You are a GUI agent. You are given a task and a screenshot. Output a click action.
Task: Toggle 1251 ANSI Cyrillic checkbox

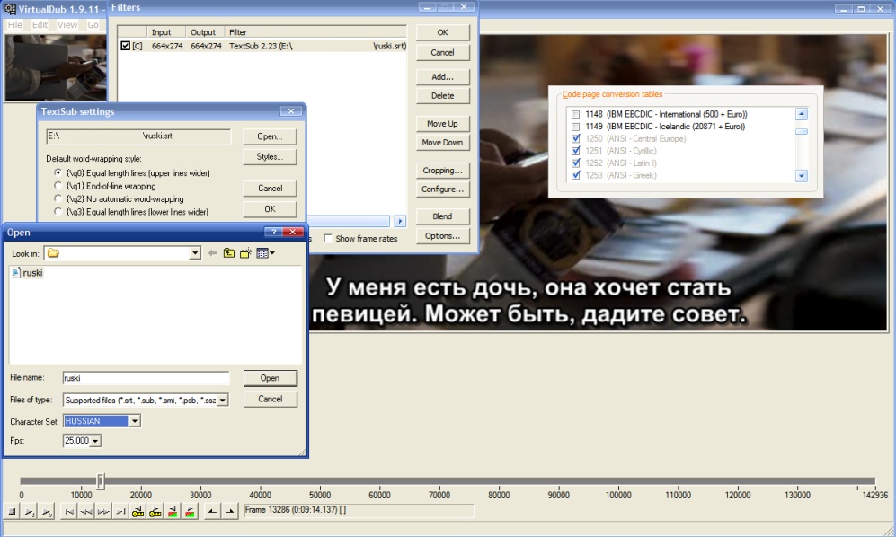tap(575, 151)
